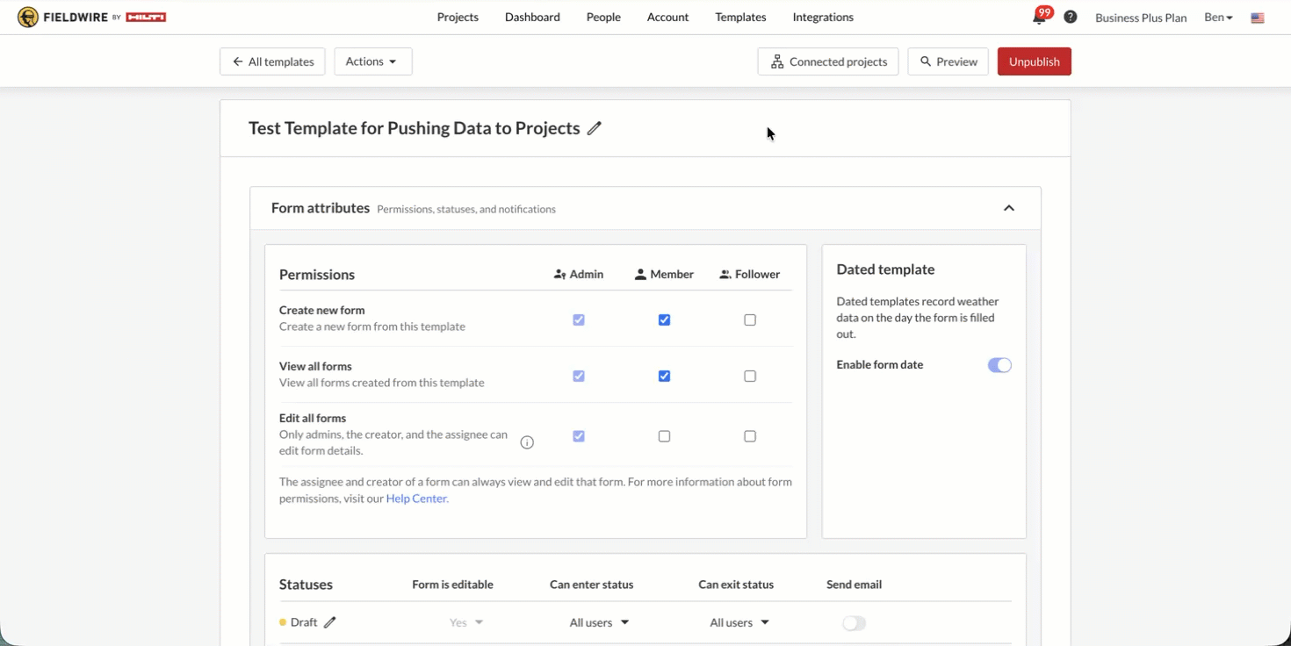Toggle Member checkbox for View all forms
This screenshot has width=1291, height=646.
[664, 377]
